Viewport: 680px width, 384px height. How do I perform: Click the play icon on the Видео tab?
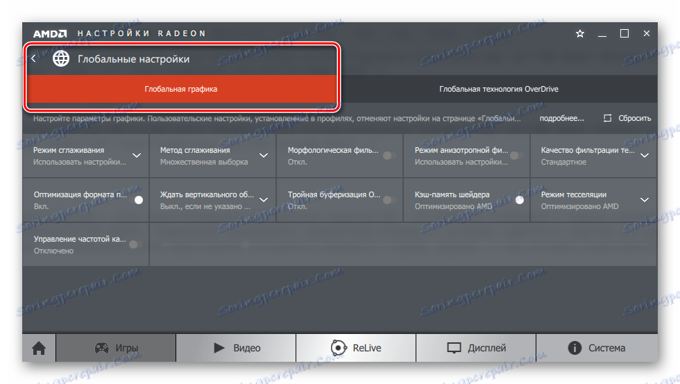pos(219,348)
